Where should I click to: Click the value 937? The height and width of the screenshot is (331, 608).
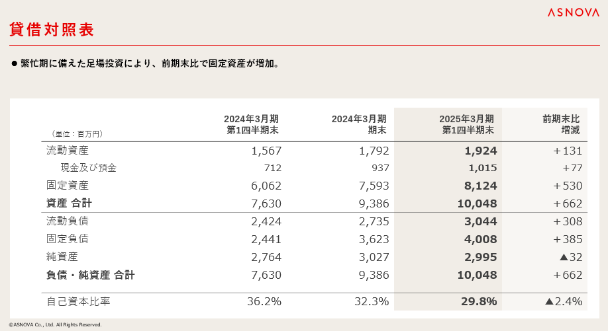tap(380, 168)
